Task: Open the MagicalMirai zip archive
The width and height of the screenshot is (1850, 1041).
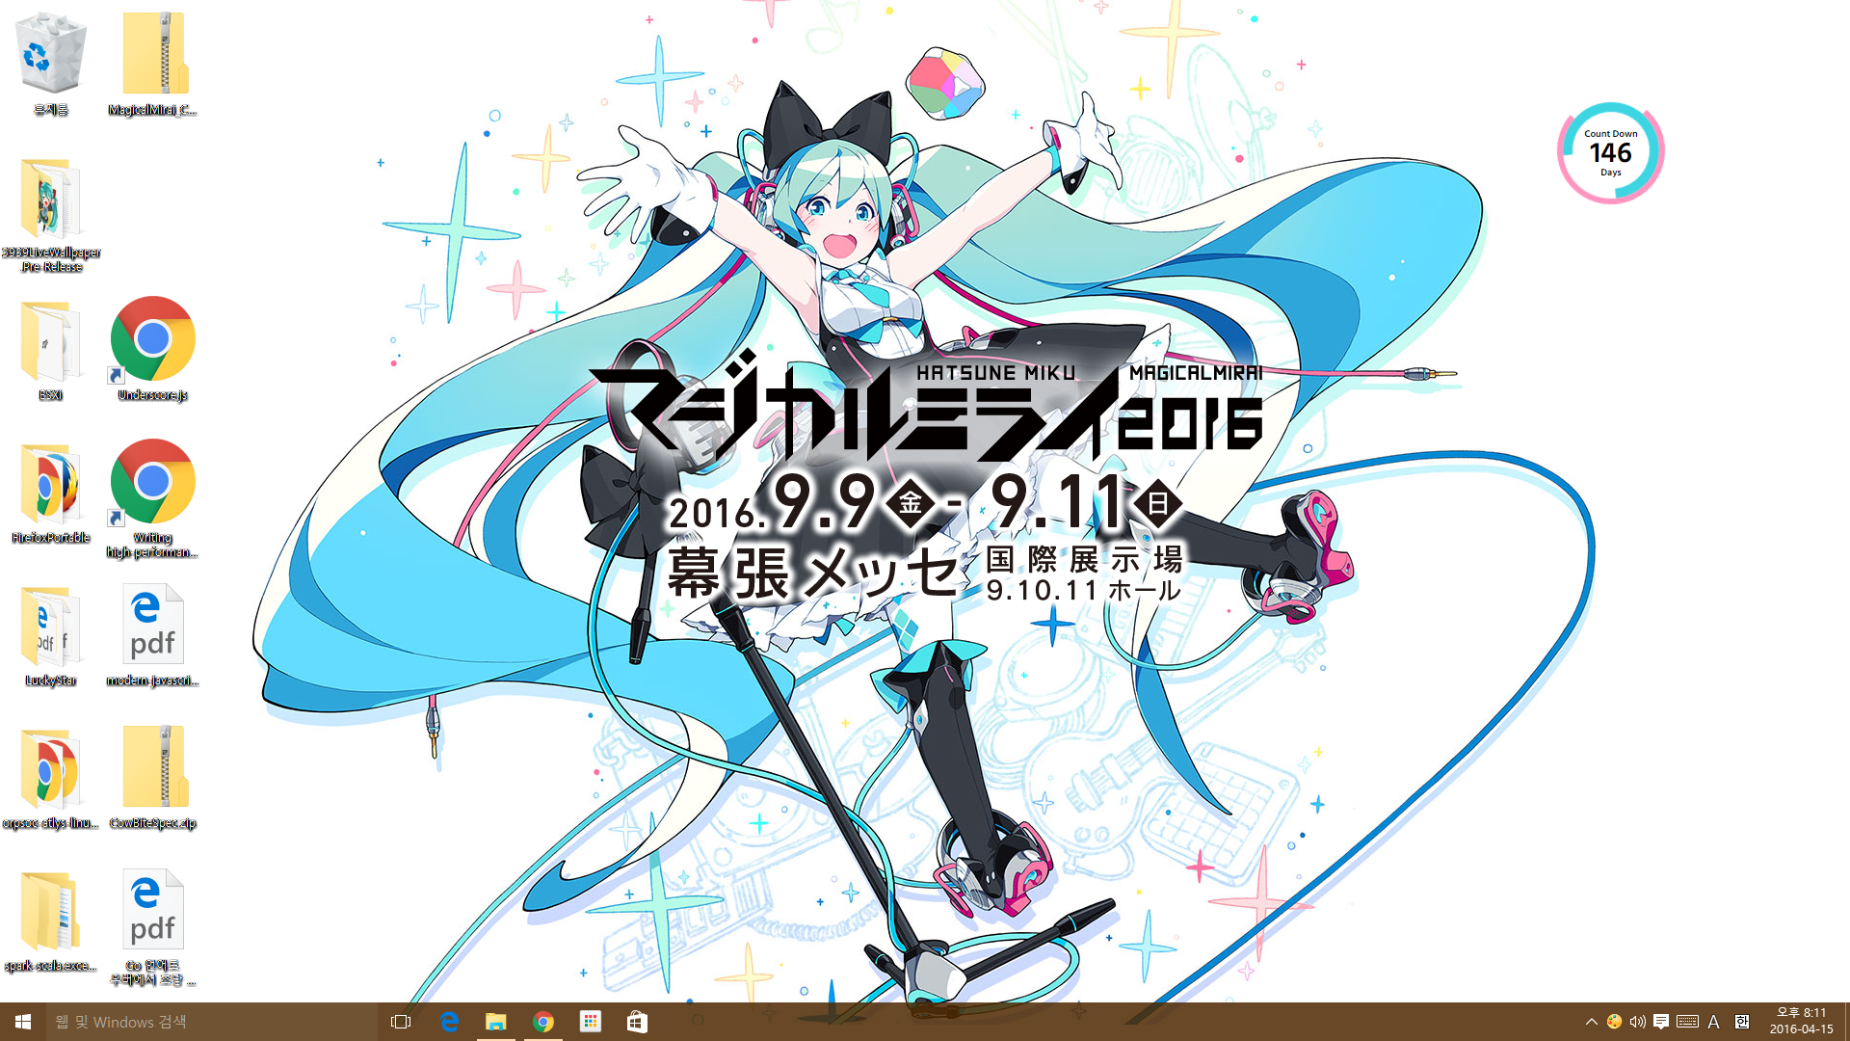Action: [x=153, y=56]
